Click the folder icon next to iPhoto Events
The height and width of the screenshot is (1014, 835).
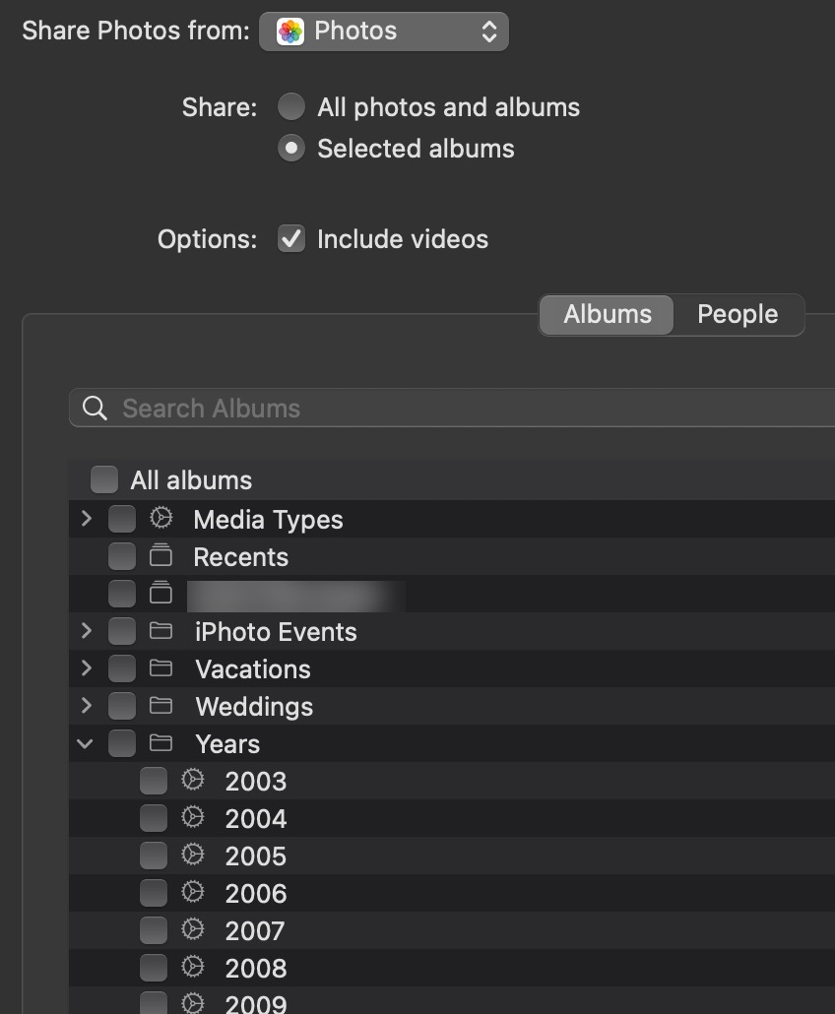[x=161, y=631]
